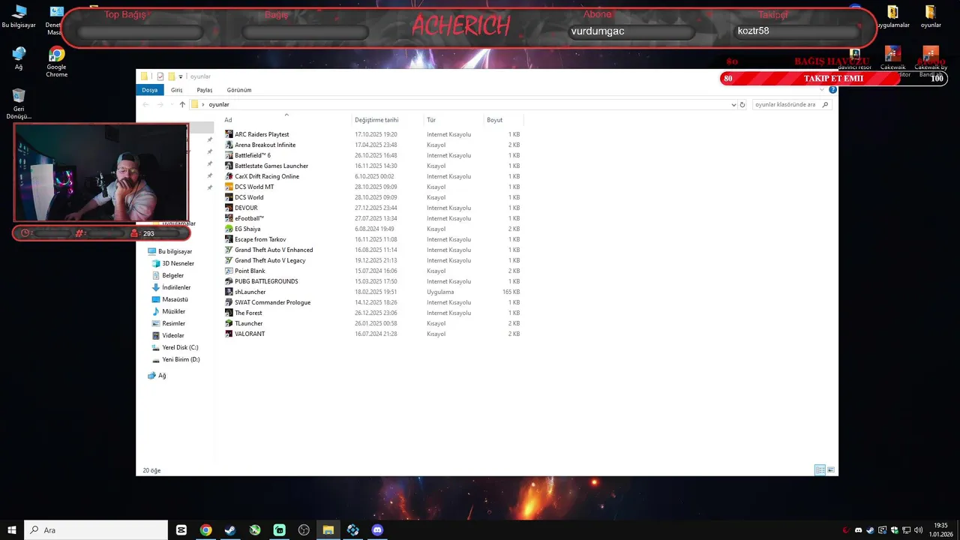Click the oyunlar klasöründe ara search box
Image resolution: width=960 pixels, height=540 pixels.
(x=792, y=104)
